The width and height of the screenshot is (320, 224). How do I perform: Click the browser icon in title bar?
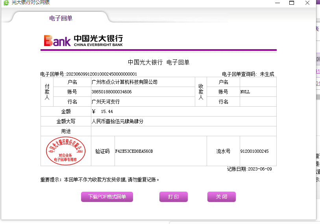5,2
